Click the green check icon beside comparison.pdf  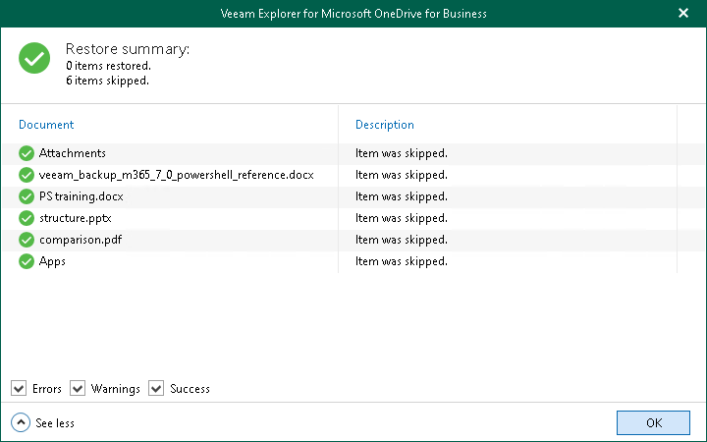tap(27, 240)
